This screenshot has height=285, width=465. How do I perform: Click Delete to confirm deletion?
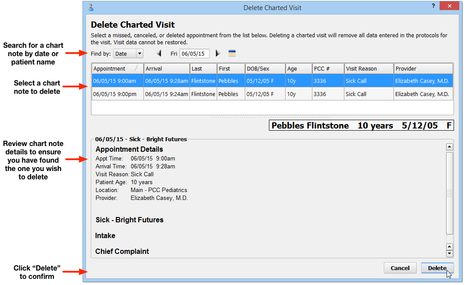(x=437, y=268)
